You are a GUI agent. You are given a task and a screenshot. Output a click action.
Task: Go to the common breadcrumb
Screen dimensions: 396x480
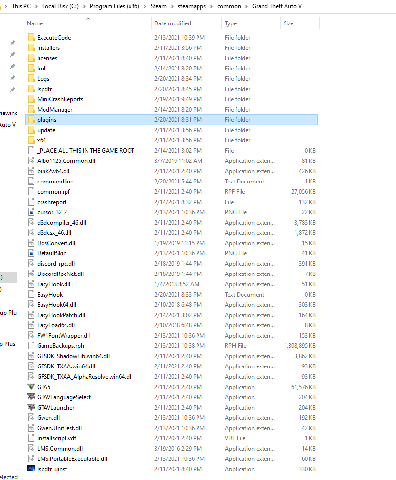coord(229,6)
